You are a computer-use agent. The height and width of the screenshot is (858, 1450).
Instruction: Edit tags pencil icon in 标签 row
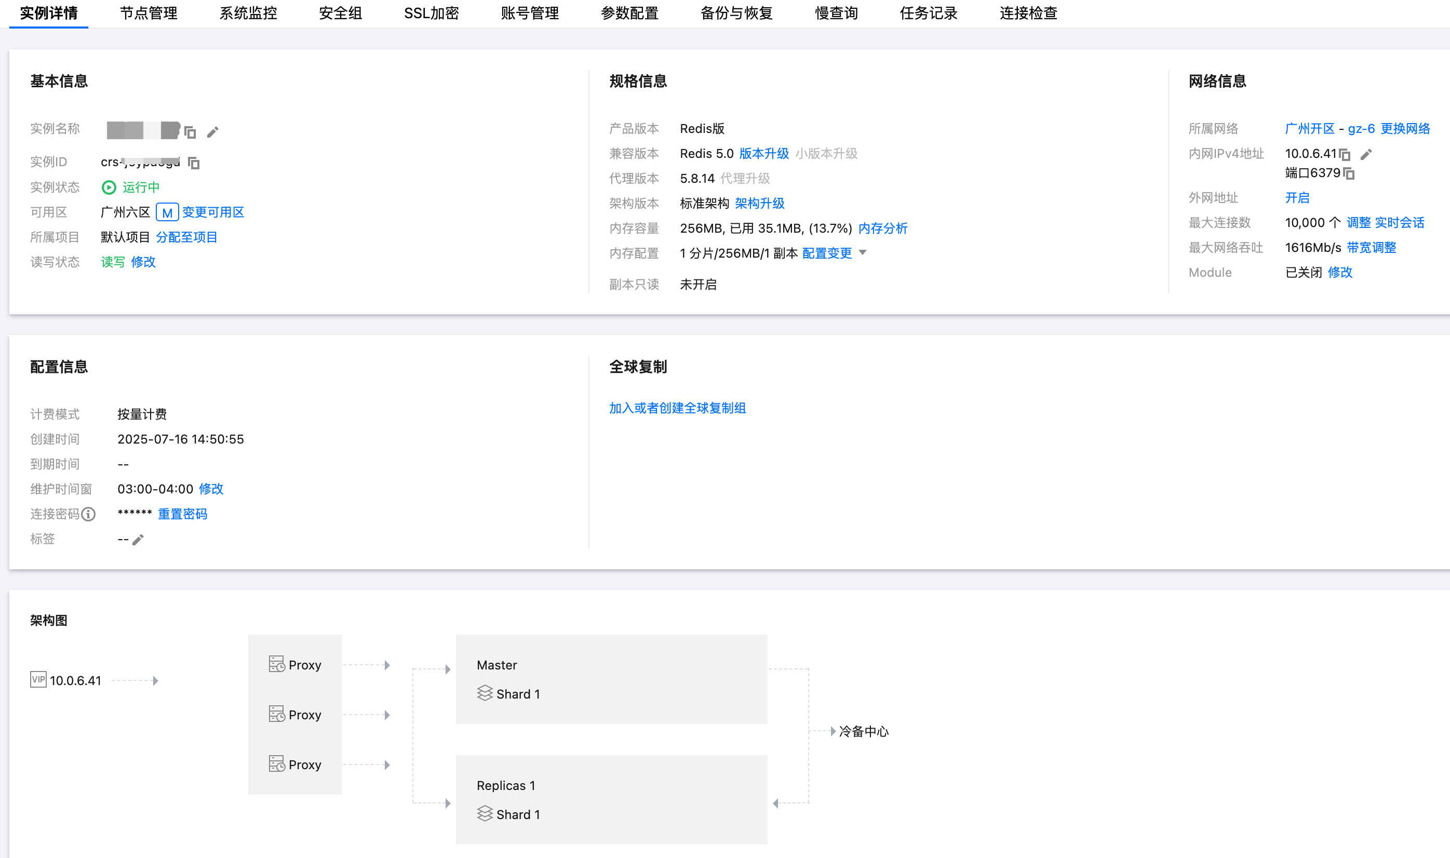click(138, 540)
